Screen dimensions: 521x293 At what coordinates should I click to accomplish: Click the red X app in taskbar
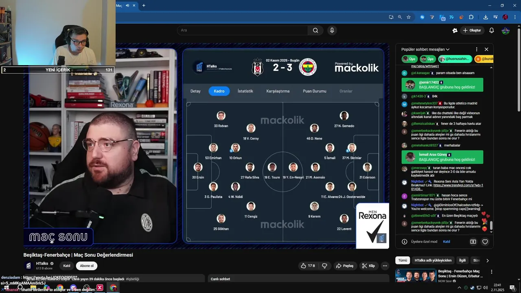(100, 288)
